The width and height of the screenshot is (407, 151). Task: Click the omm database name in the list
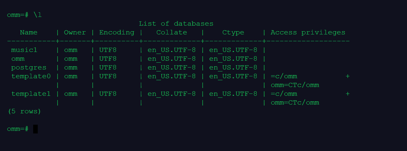(x=18, y=59)
